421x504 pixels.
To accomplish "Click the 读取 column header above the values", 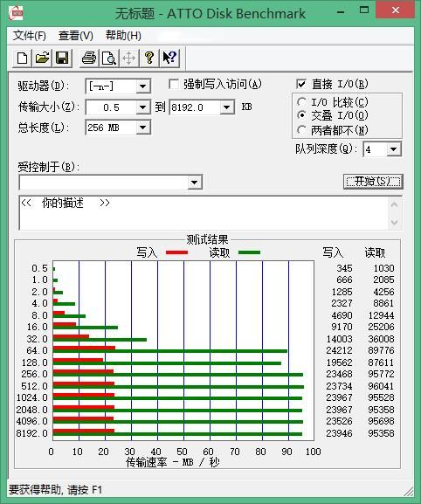I will click(x=375, y=252).
